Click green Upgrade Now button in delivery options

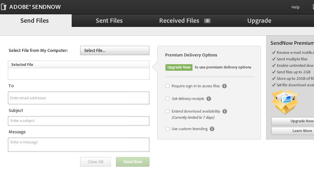click(179, 67)
